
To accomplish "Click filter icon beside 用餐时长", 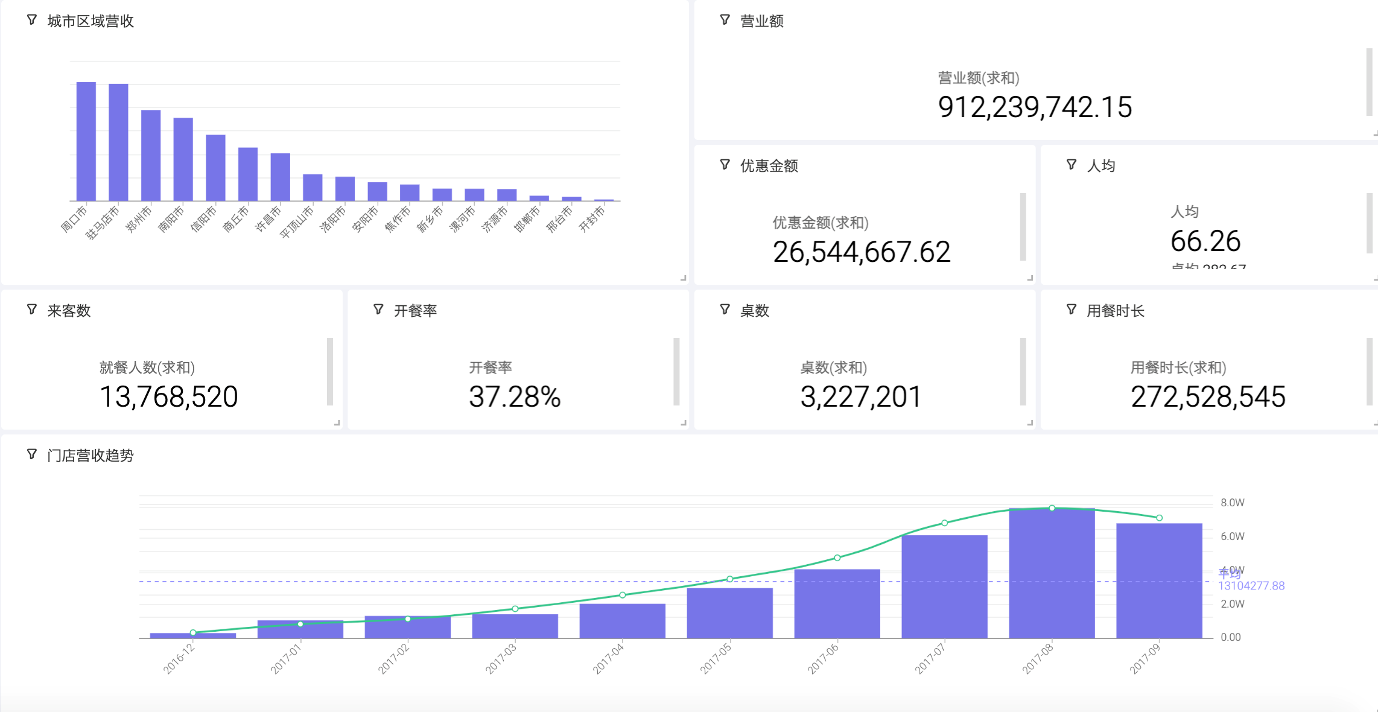I will click(1071, 310).
